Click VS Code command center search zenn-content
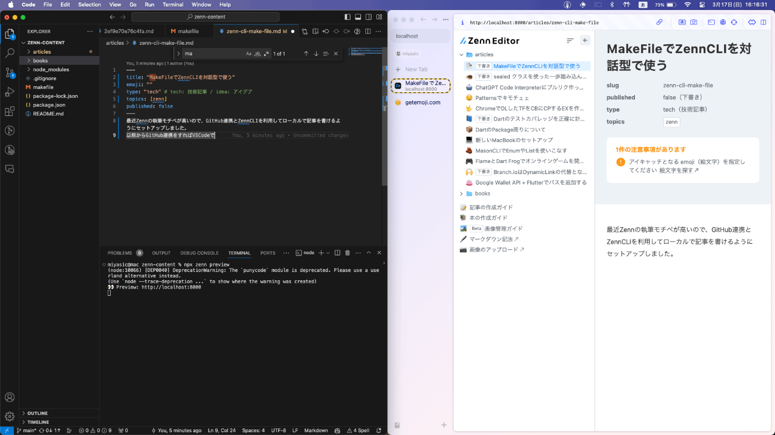Viewport: 775px width, 435px height. point(206,17)
